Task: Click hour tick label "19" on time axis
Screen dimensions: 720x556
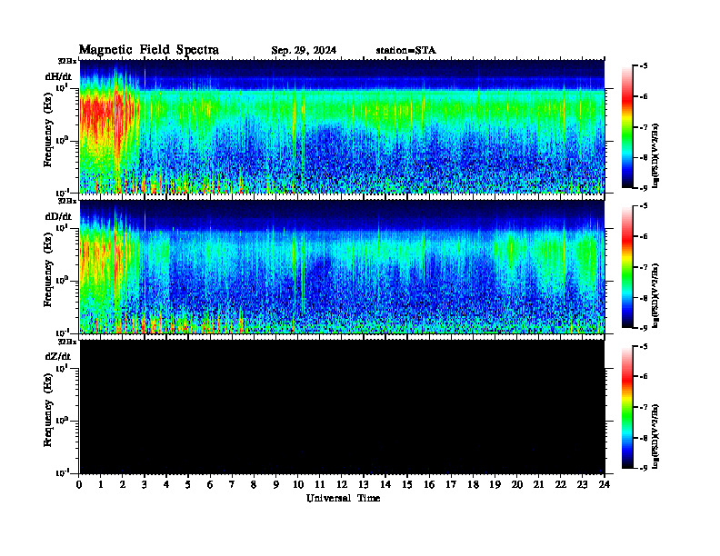Action: point(495,485)
